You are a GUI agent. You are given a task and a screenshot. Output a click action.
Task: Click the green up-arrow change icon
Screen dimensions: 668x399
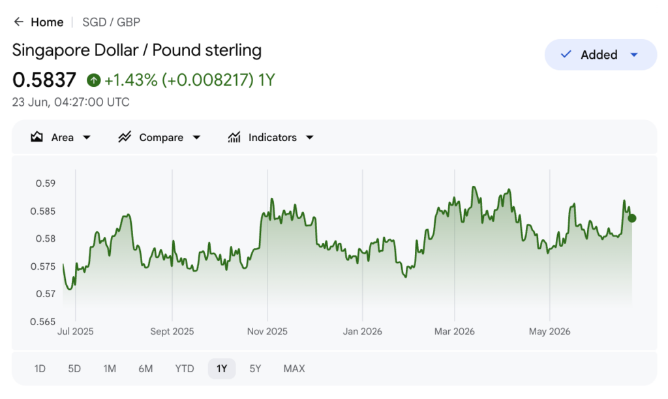click(94, 80)
